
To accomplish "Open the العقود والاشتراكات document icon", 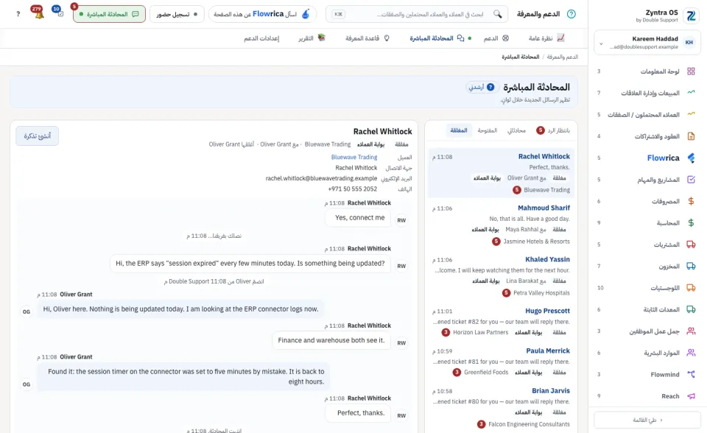I will 691,136.
